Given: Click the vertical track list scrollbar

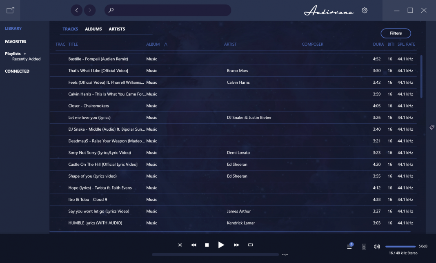Looking at the screenshot, I should [422, 76].
